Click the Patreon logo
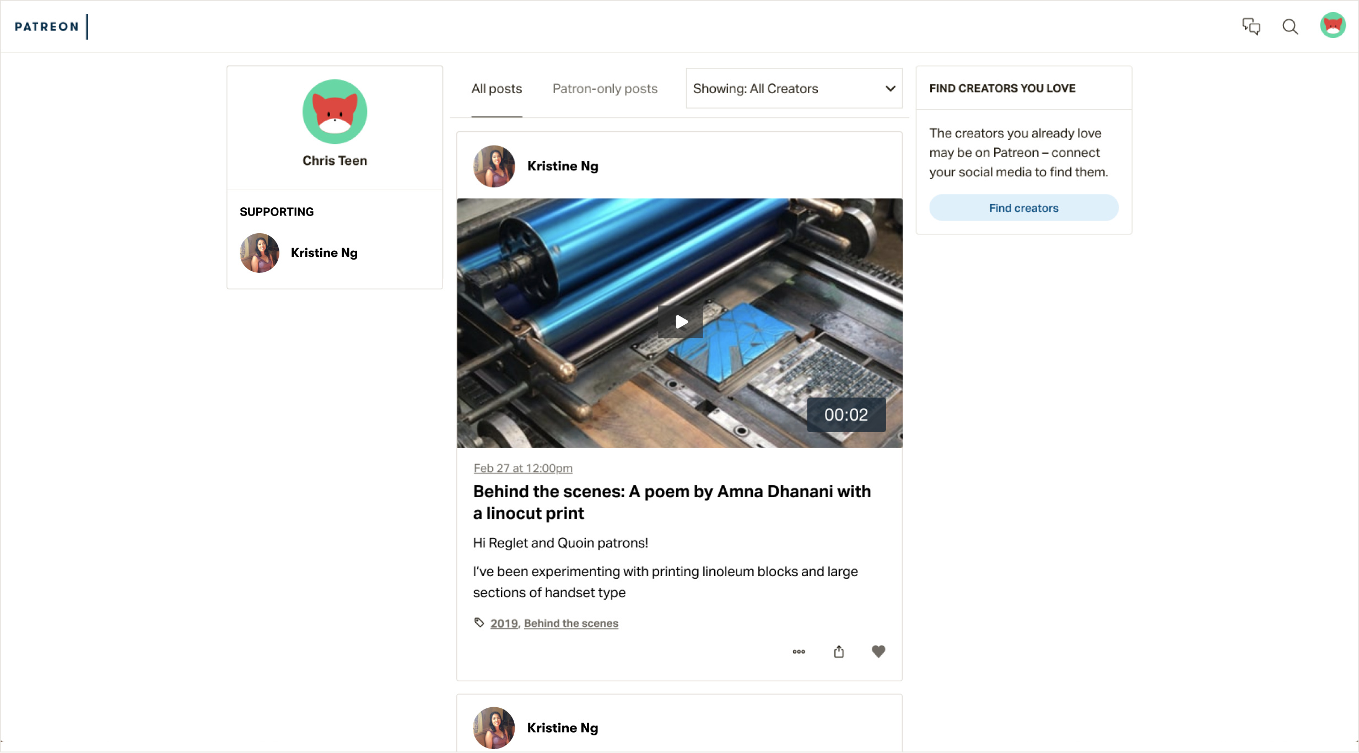The height and width of the screenshot is (753, 1359). point(47,26)
